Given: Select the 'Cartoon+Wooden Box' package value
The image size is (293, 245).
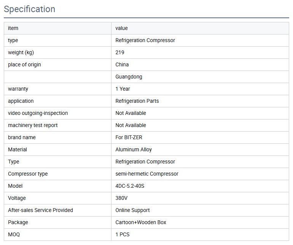Looking at the screenshot, I should (141, 222).
